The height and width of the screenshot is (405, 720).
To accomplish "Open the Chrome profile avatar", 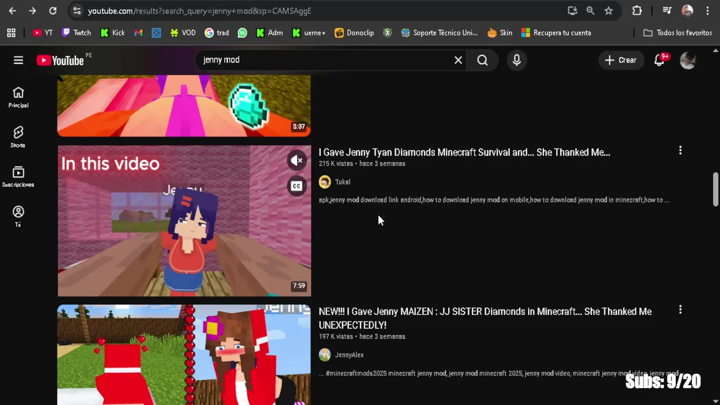I will pyautogui.click(x=687, y=11).
